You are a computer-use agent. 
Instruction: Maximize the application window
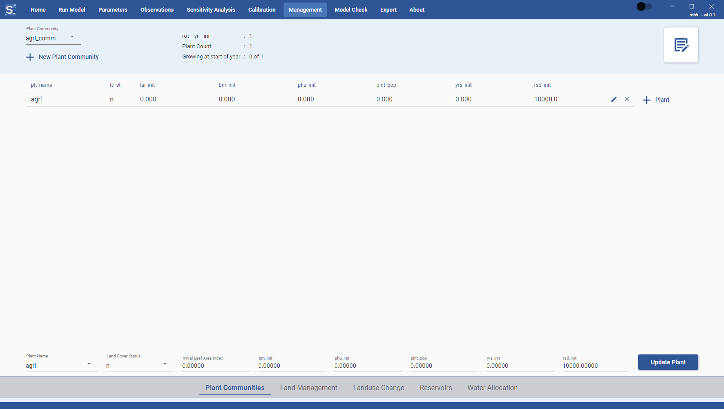[x=692, y=6]
